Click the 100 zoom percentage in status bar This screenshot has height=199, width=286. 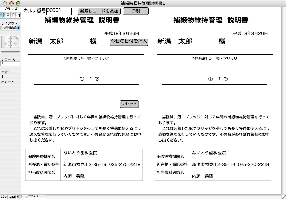point(4,197)
